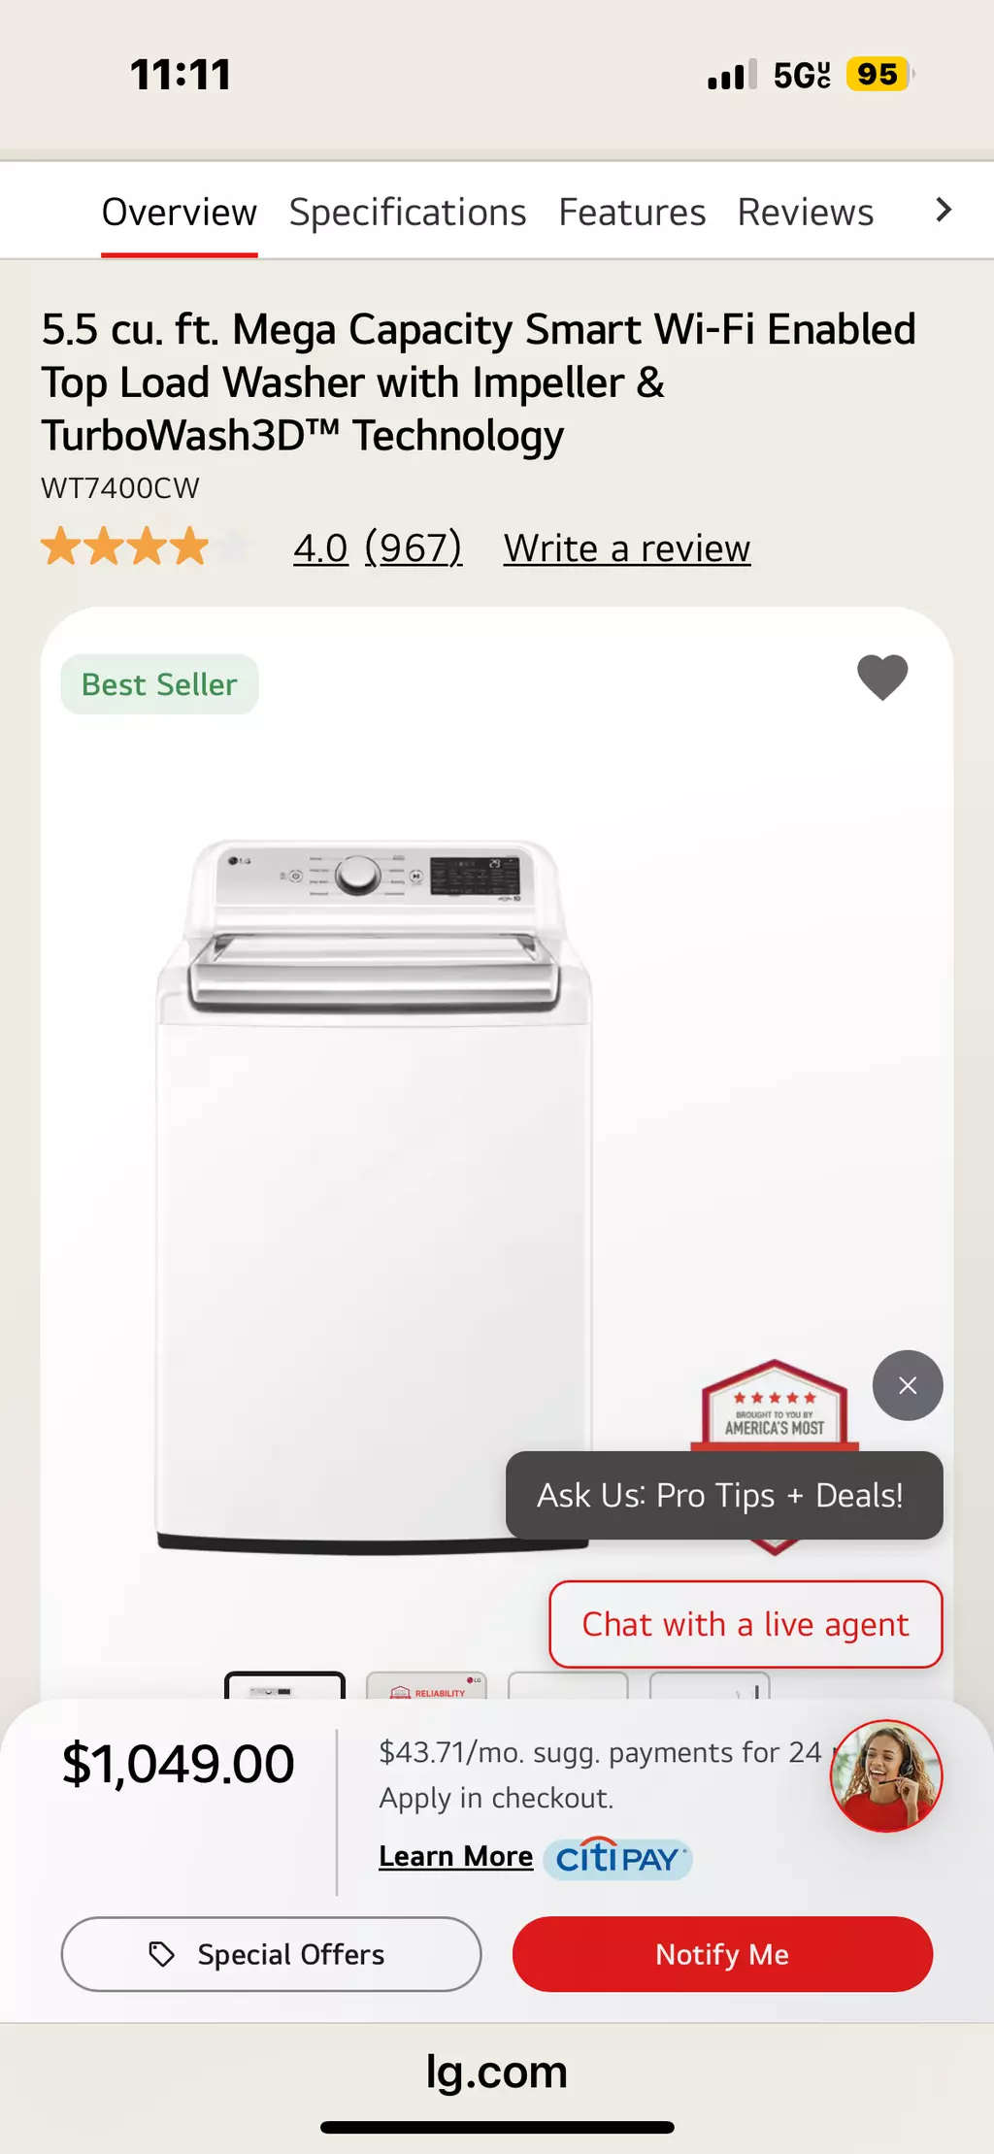Tap the lg.com address bar

pos(497,2071)
